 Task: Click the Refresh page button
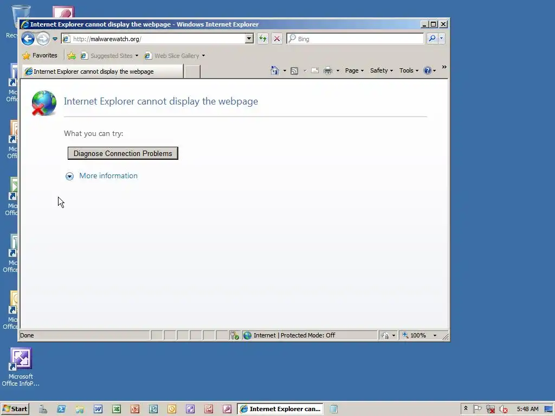pyautogui.click(x=263, y=38)
